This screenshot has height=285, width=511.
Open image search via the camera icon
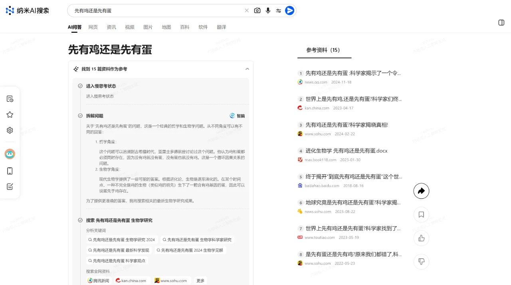coord(257,11)
